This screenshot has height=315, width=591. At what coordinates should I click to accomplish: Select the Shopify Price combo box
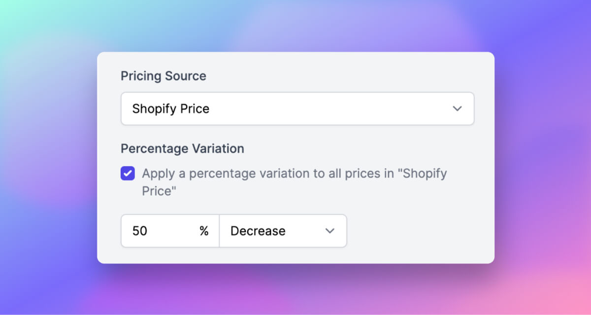tap(297, 108)
